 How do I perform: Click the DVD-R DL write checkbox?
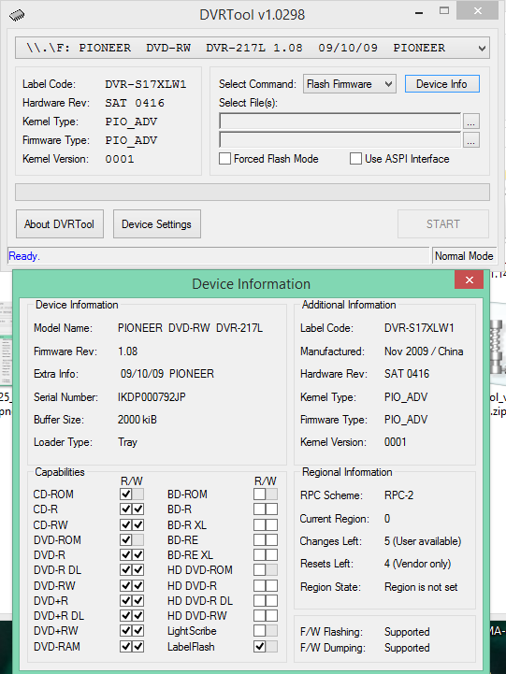coord(138,570)
